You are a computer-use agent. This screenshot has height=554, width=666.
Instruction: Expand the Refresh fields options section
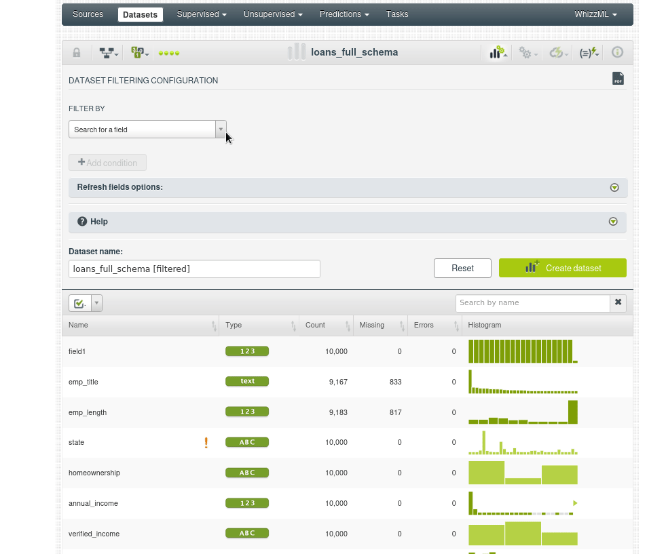coord(614,188)
